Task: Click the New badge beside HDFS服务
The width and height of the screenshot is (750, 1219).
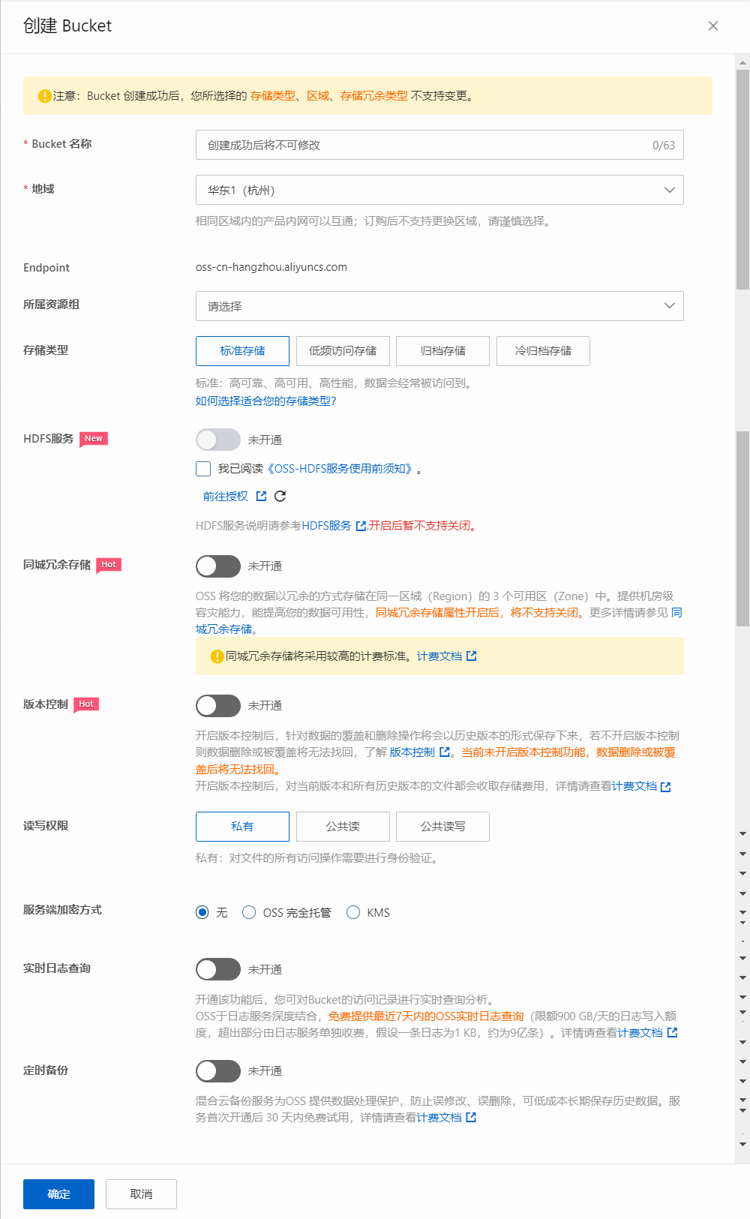Action: [94, 439]
